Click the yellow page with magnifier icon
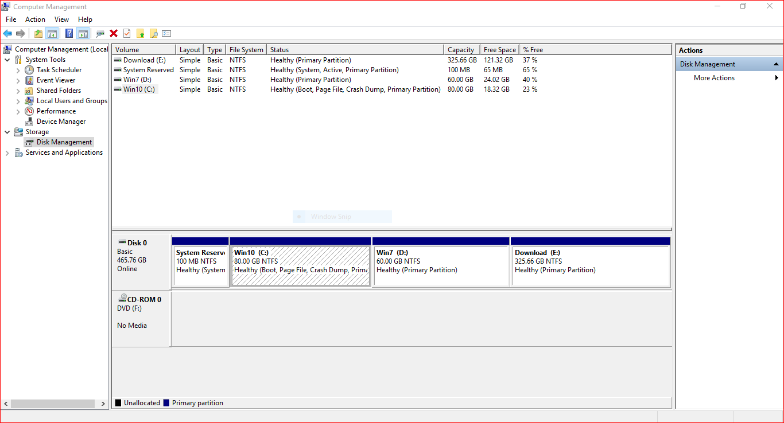 point(153,34)
